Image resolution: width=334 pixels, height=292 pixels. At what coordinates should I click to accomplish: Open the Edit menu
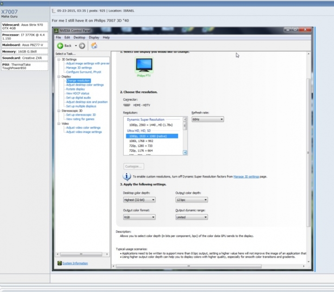click(x=67, y=37)
